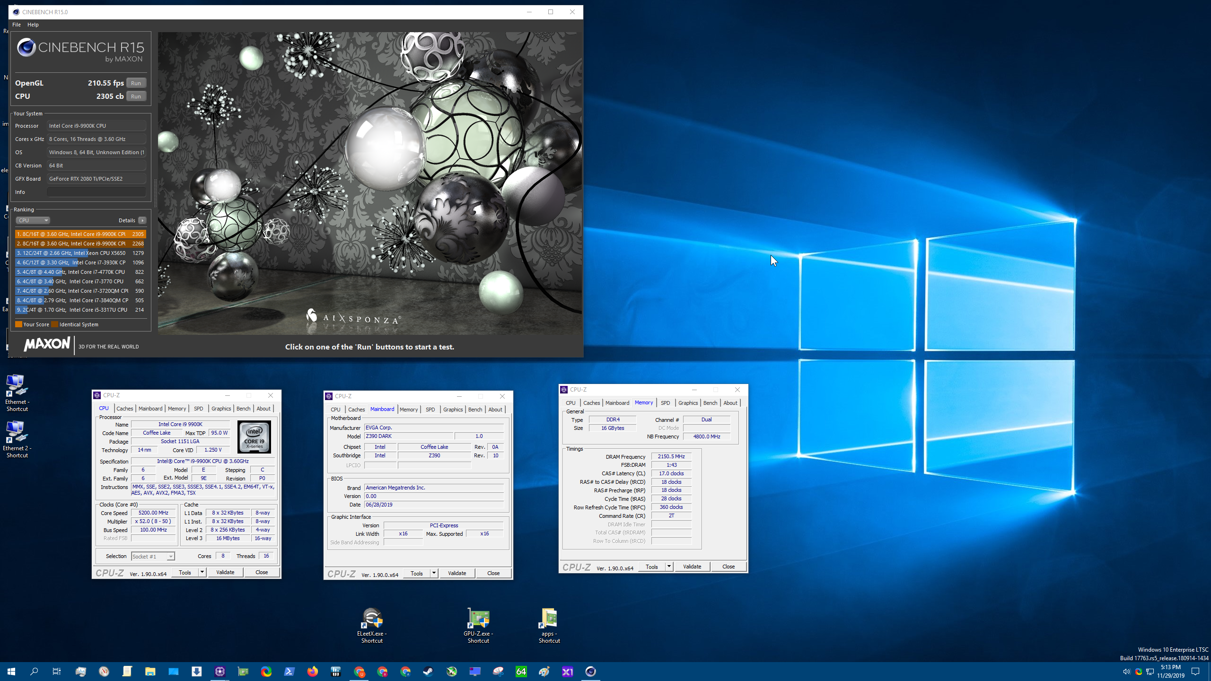This screenshot has height=681, width=1211.
Task: Open Tools dropdown arrow in CPU-Z CPU window
Action: (x=202, y=572)
